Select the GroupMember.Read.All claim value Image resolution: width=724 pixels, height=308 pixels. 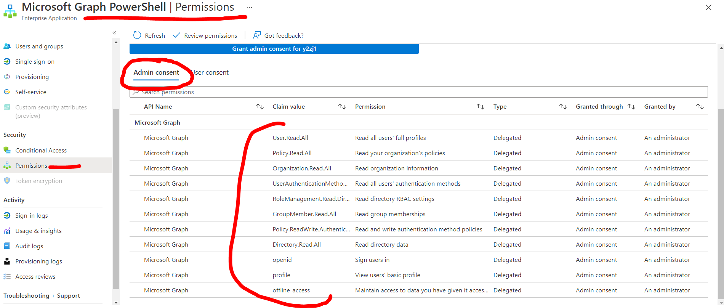(304, 214)
